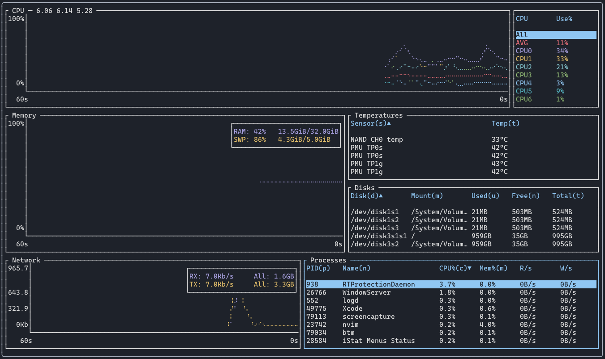Sort disks by Mount(m) column header
605x359 pixels.
(427, 196)
